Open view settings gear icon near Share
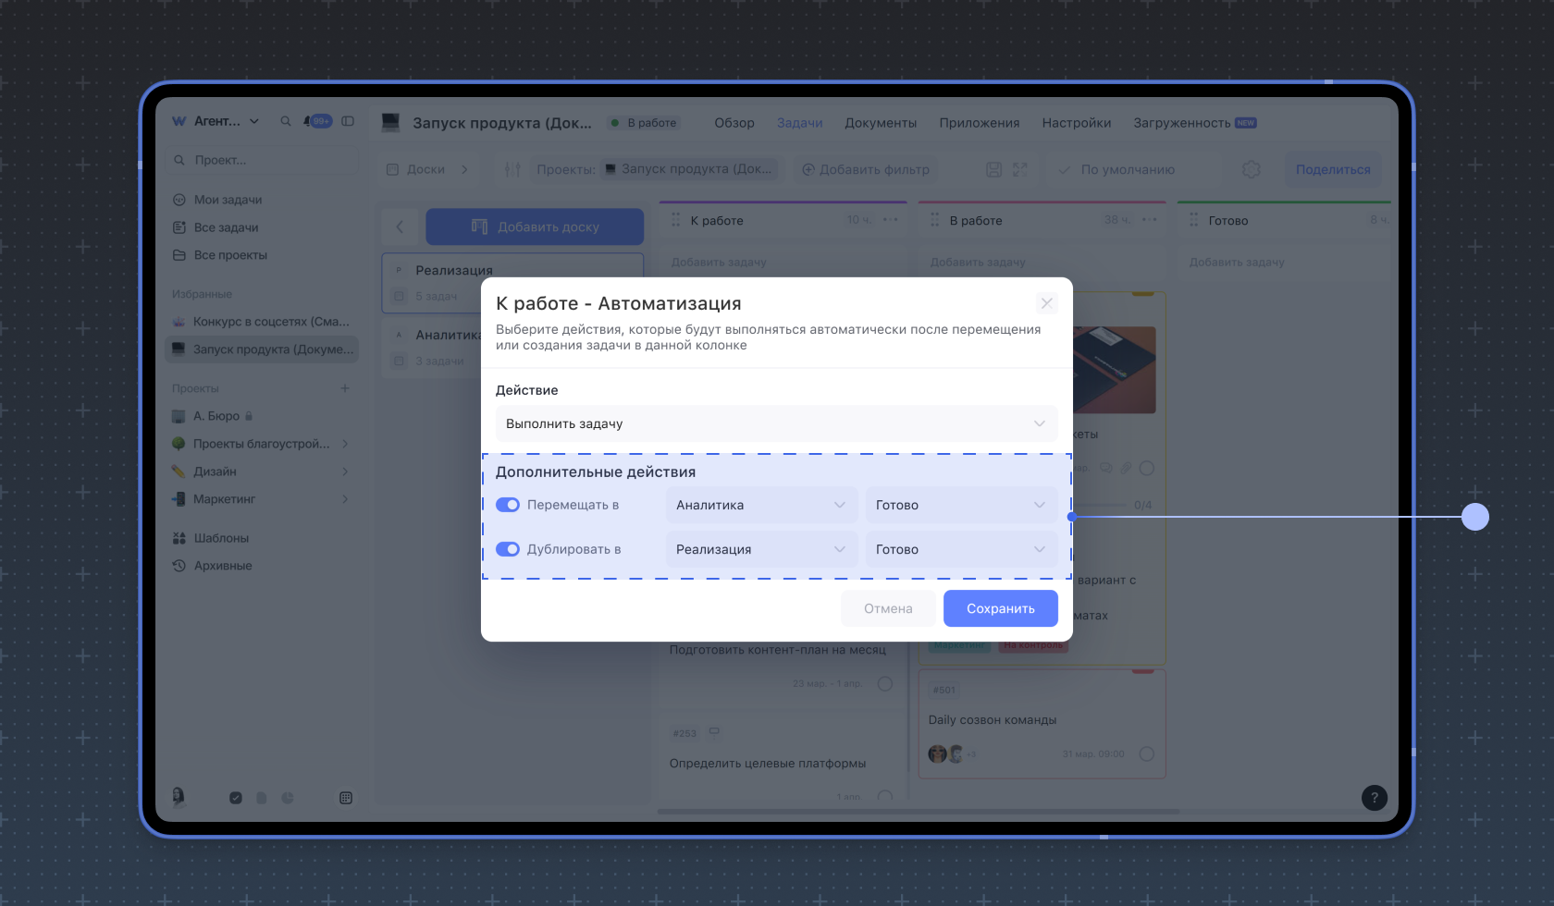 [1251, 169]
